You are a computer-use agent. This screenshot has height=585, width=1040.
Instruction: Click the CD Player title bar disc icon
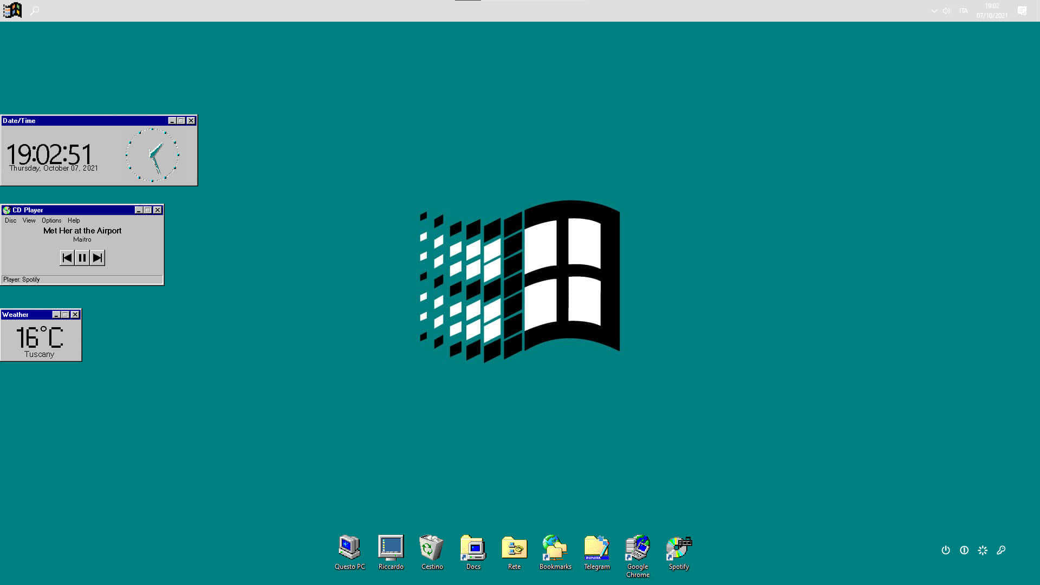pyautogui.click(x=6, y=210)
